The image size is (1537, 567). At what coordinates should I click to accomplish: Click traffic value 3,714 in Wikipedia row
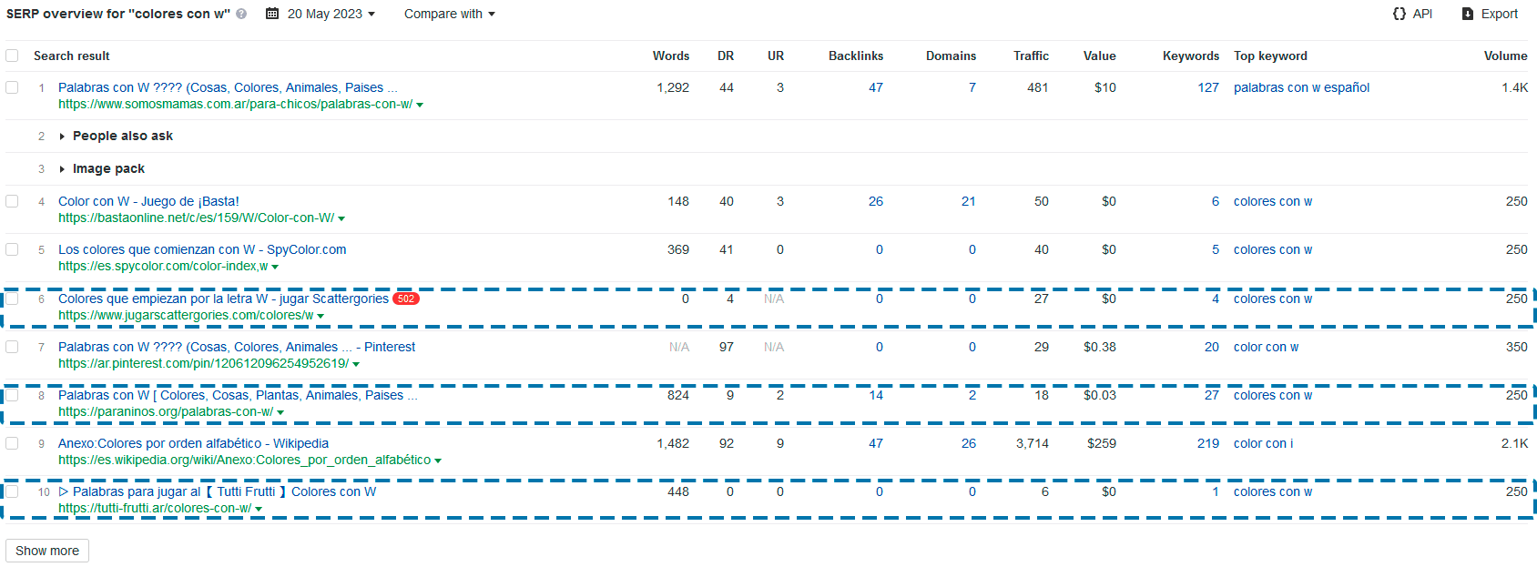[x=1033, y=443]
